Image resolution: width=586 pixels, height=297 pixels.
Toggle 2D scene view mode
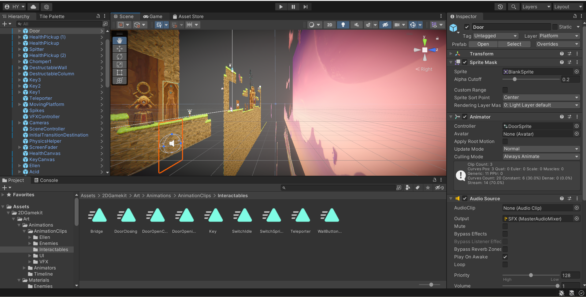click(x=329, y=25)
